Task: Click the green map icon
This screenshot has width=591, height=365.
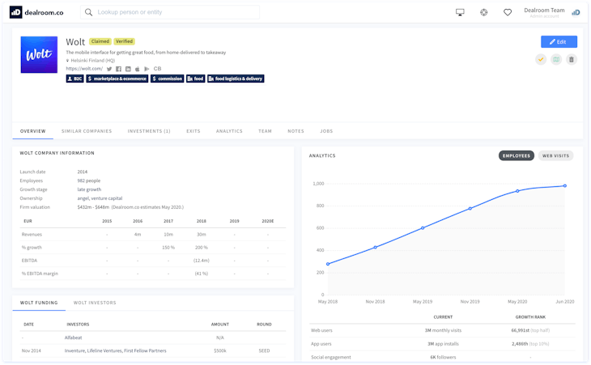Action: pyautogui.click(x=556, y=60)
